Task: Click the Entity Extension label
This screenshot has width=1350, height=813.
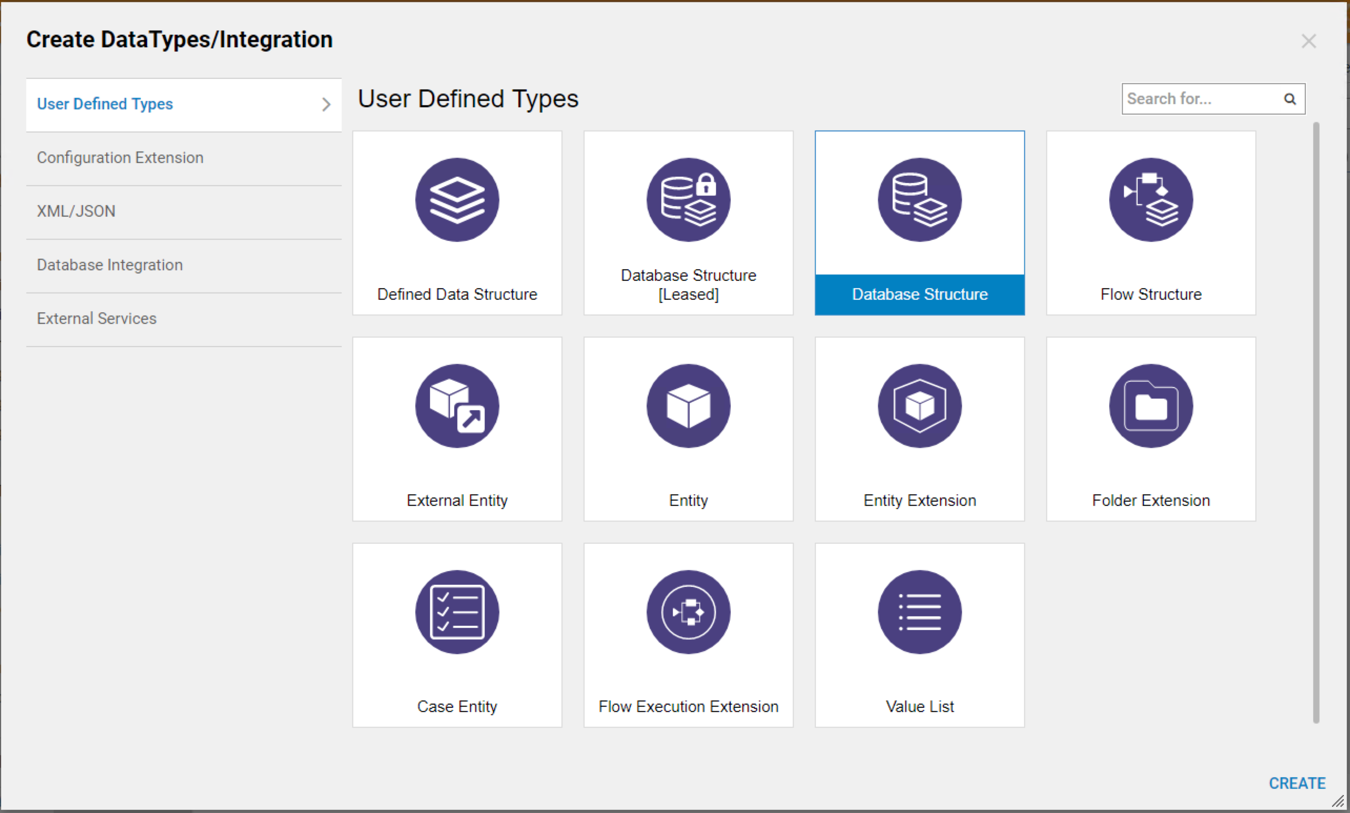Action: 919,500
